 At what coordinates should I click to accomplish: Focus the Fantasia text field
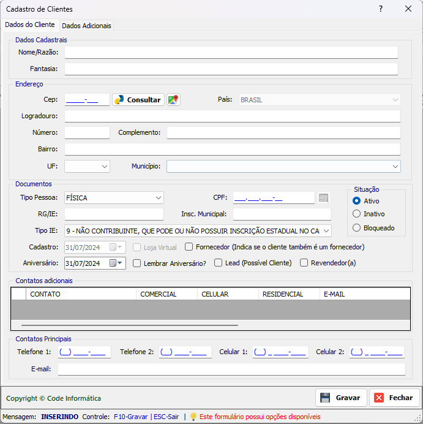tap(231, 69)
